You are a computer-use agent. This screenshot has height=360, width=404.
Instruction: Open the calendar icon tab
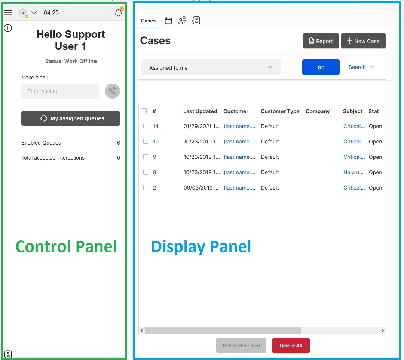(x=168, y=21)
